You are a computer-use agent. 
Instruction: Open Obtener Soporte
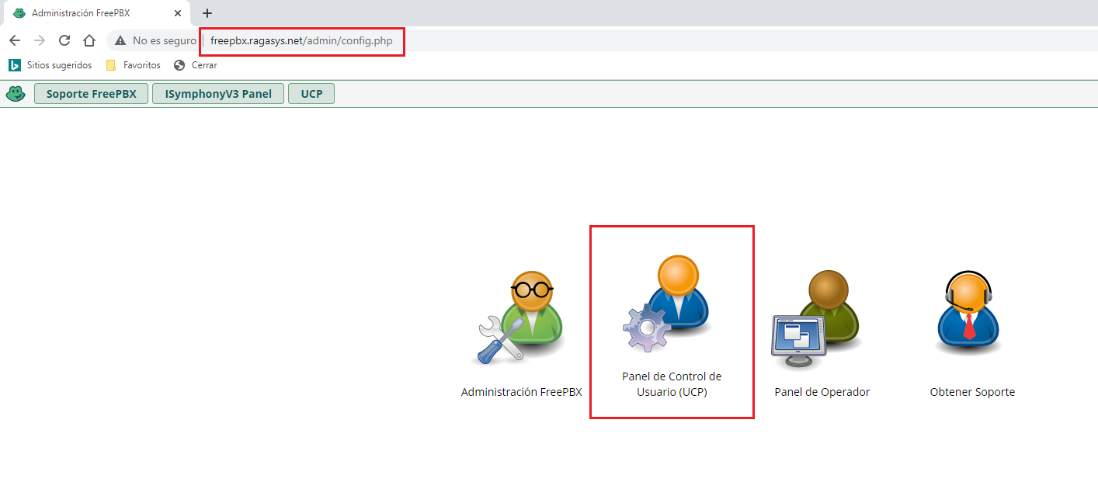point(971,326)
